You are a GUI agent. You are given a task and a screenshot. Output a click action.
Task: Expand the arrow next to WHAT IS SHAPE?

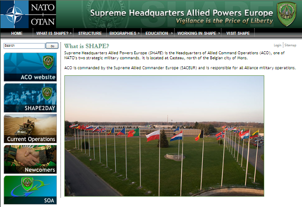[x=70, y=33]
